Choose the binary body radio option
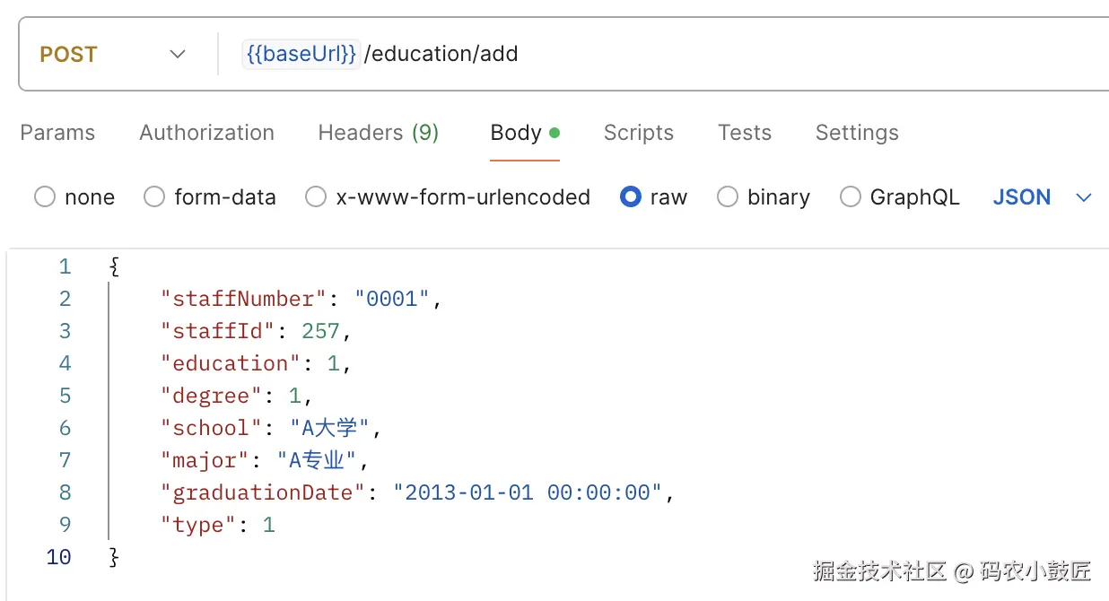The width and height of the screenshot is (1109, 601). [728, 197]
